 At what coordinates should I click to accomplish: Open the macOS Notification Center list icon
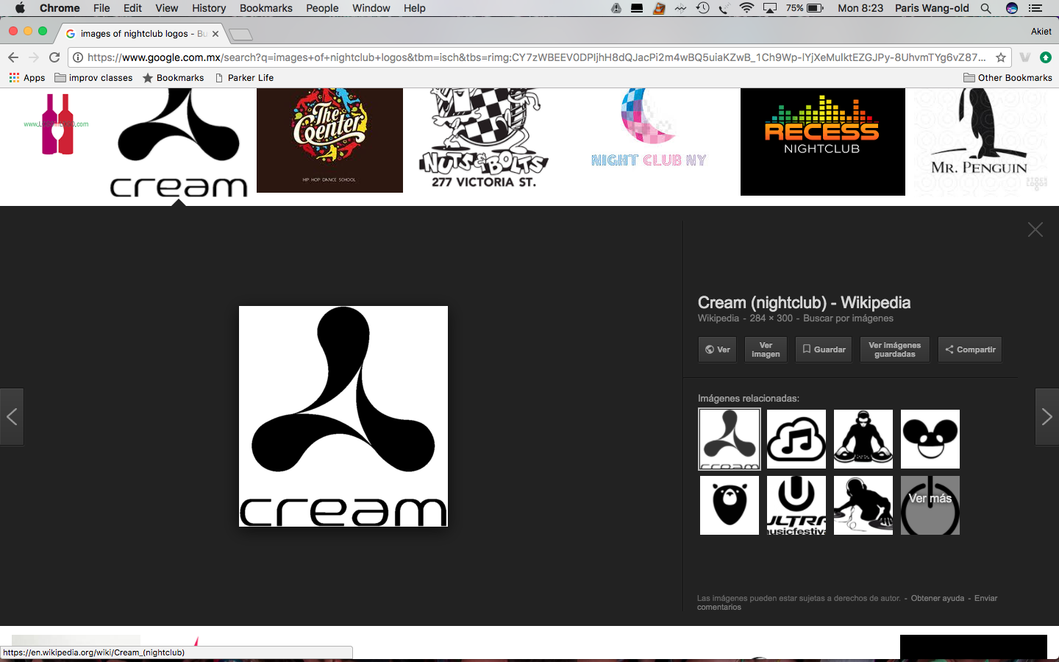pyautogui.click(x=1035, y=8)
